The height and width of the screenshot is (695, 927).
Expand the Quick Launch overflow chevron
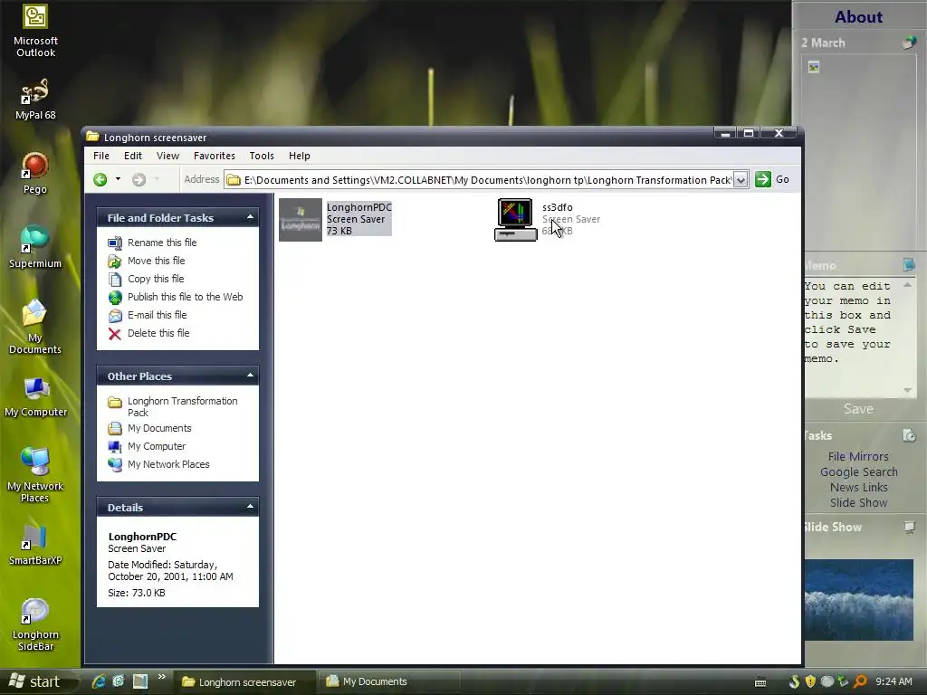[x=161, y=676]
